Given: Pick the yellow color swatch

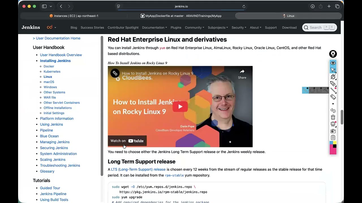Looking at the screenshot, I should click(x=335, y=143).
